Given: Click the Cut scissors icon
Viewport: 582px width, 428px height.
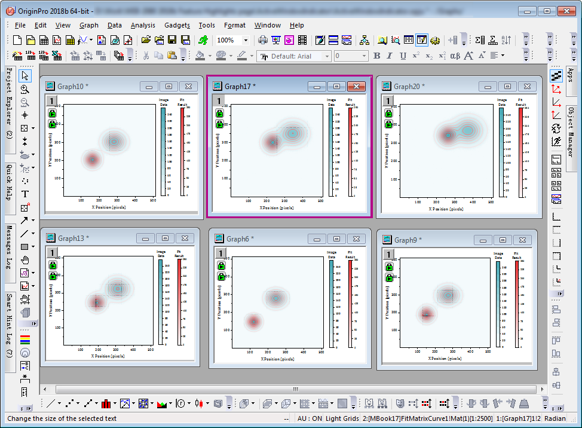Looking at the screenshot, I should (x=146, y=56).
